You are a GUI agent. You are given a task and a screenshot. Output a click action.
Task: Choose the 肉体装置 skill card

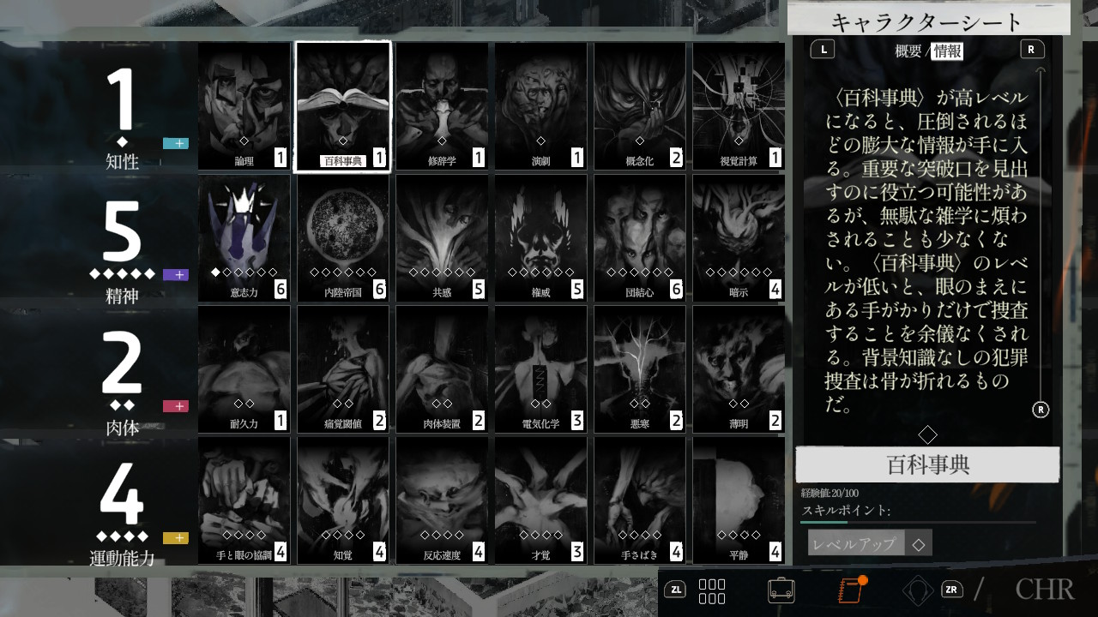click(442, 369)
